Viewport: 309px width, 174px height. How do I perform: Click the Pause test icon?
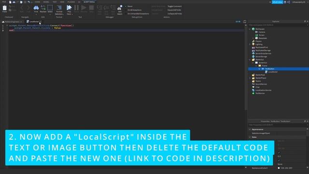pyautogui.click(x=76, y=8)
